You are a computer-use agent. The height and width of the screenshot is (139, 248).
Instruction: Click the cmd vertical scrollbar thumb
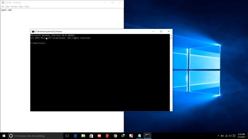pos(171,38)
